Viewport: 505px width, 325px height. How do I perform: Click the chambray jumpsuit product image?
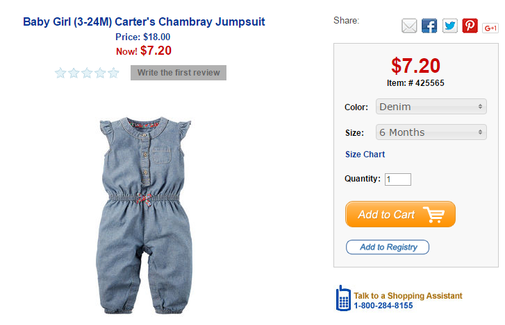click(x=144, y=216)
